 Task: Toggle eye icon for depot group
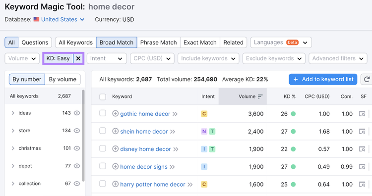pos(76,166)
